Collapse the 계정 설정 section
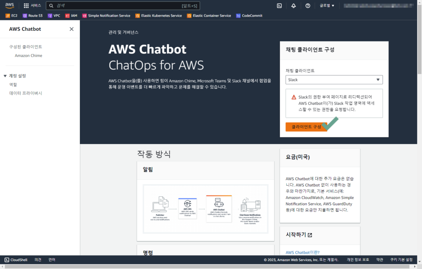This screenshot has width=422, height=269. (x=5, y=76)
